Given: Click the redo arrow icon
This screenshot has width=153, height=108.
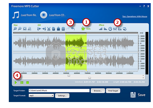Looking at the screenshot, I should (x=68, y=29).
